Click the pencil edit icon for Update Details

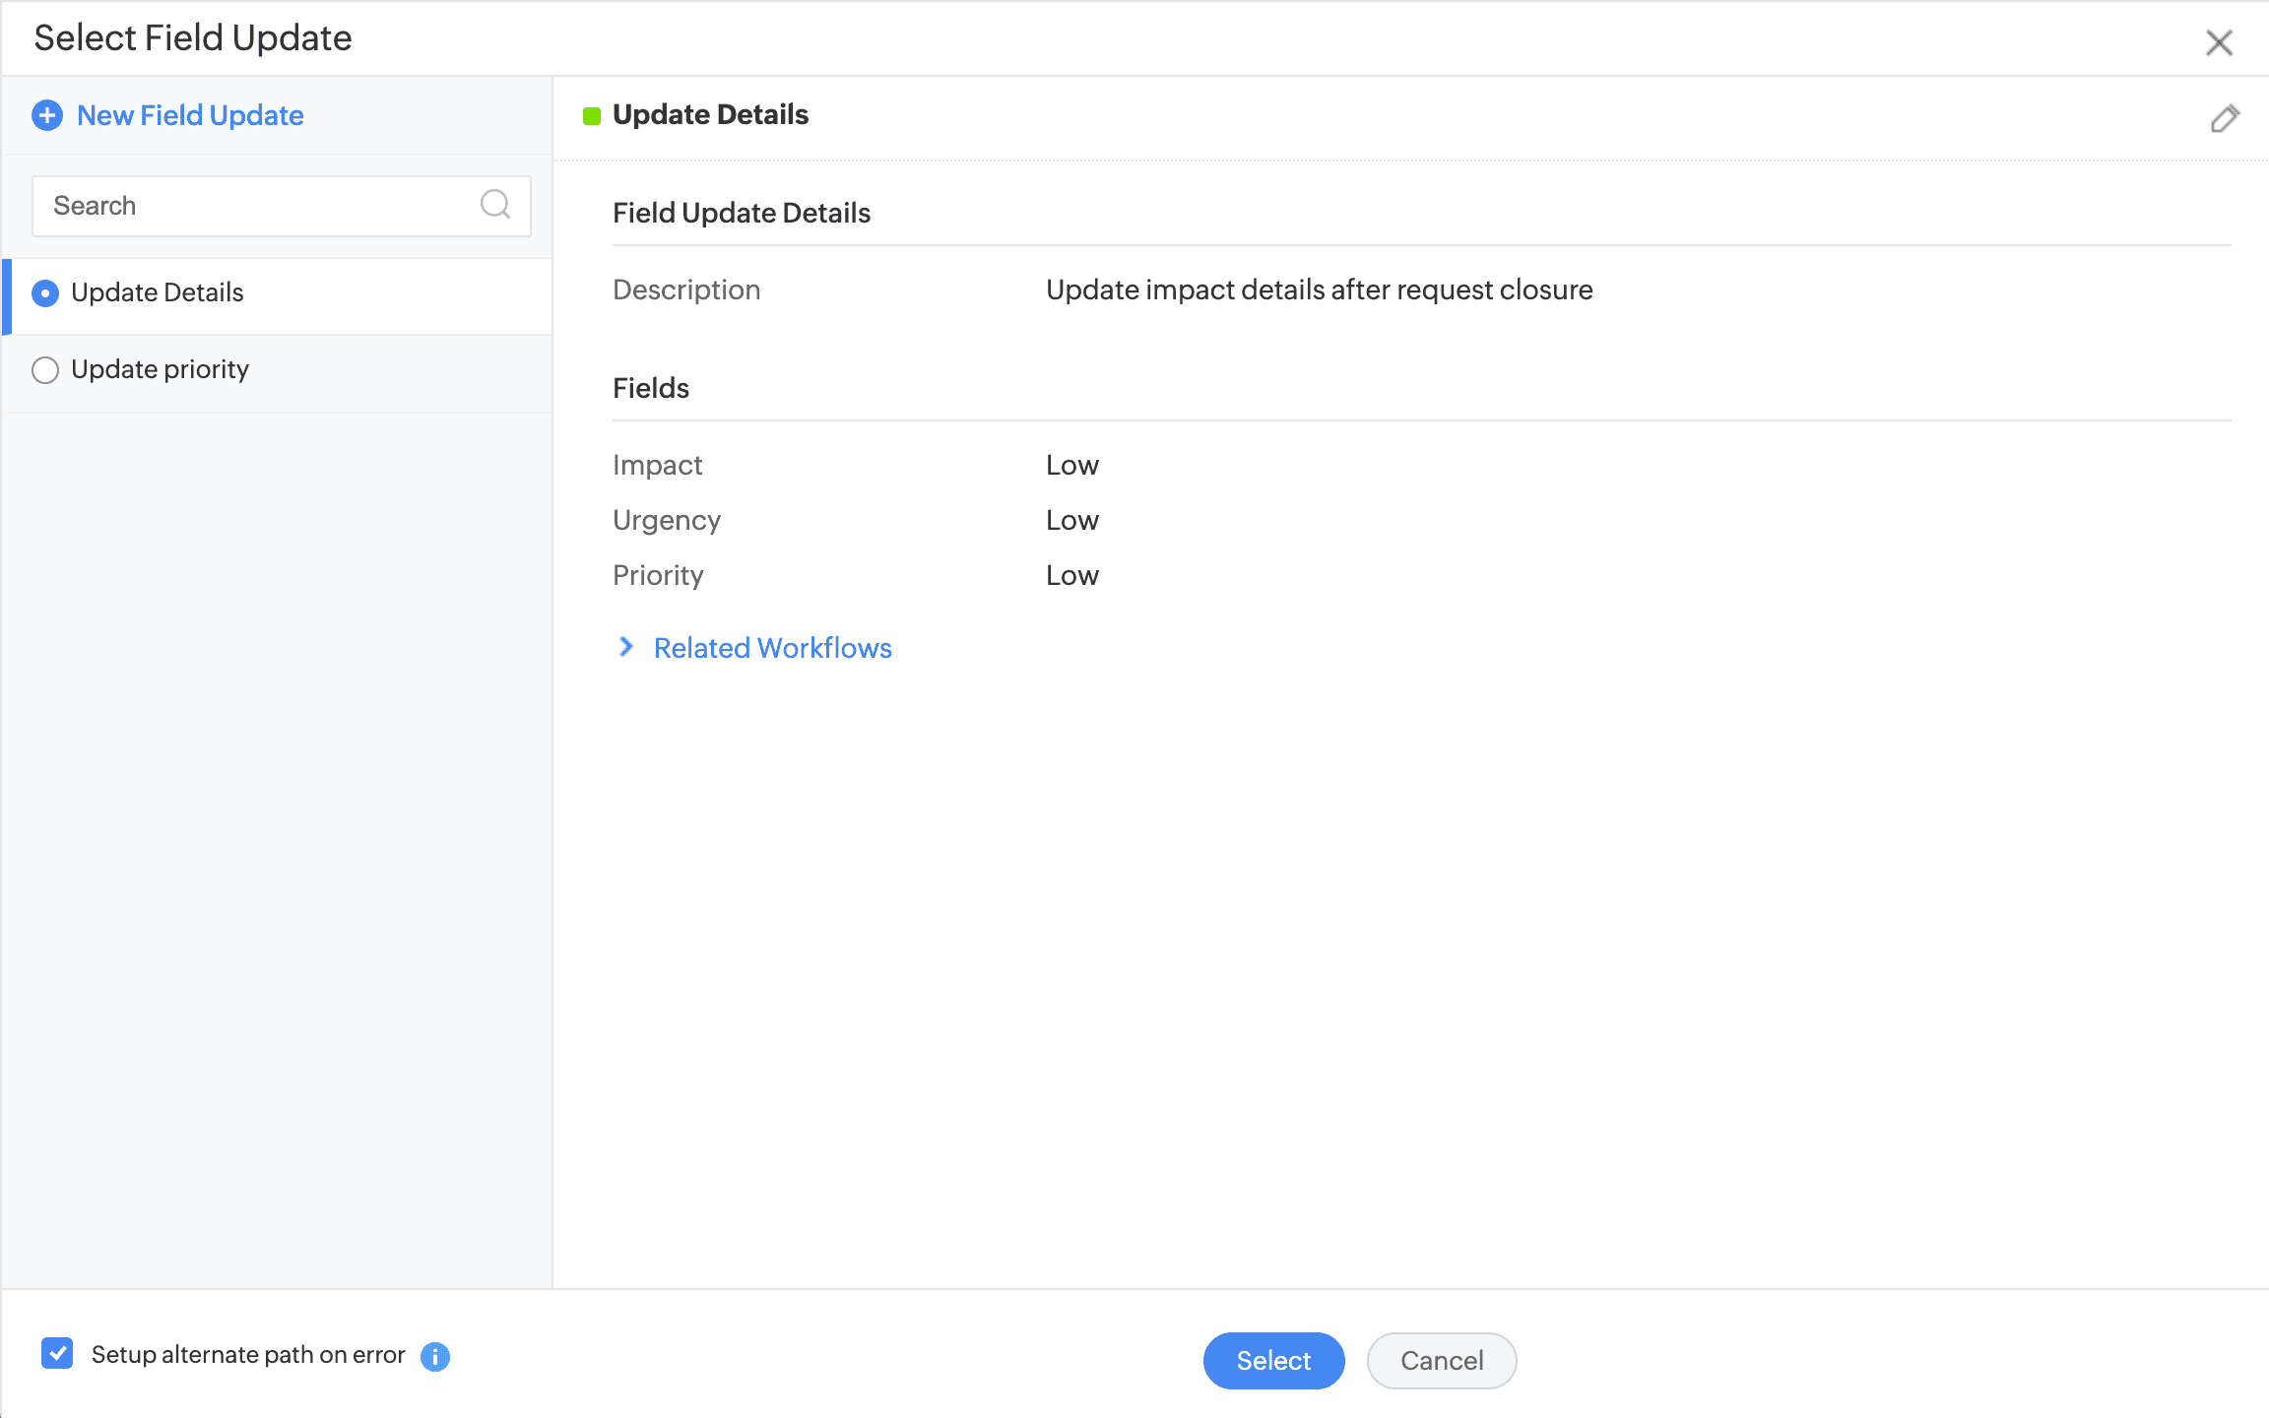tap(2224, 118)
